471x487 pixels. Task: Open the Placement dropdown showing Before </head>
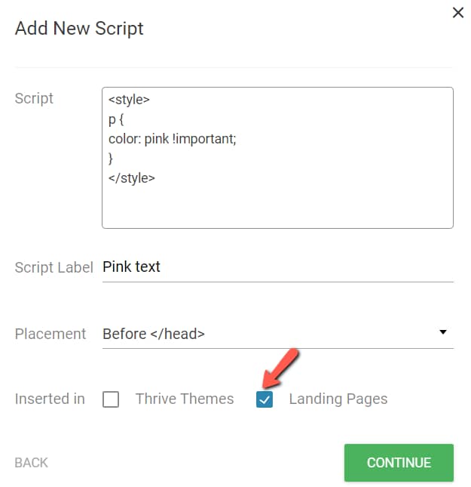[271, 333]
